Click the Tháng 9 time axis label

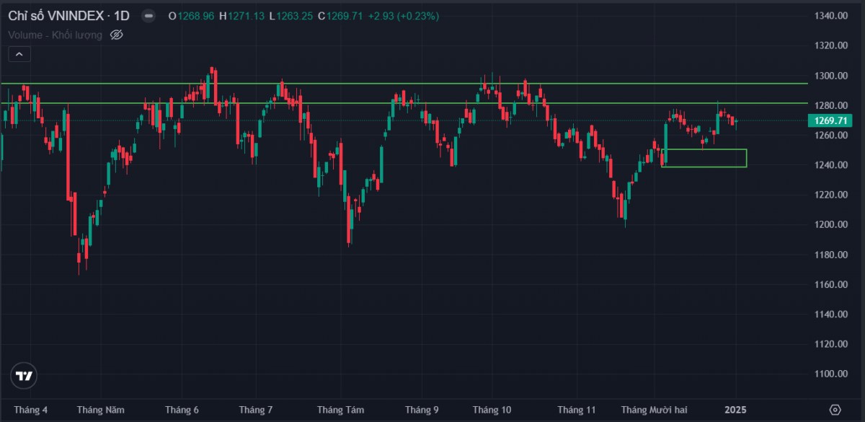tap(421, 410)
